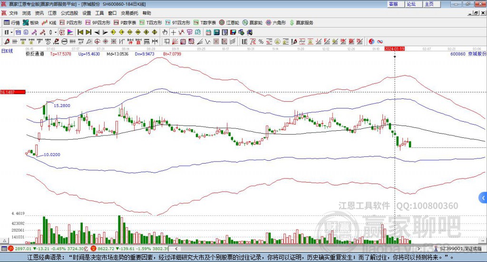Open the 资讯 menu

(x=39, y=13)
